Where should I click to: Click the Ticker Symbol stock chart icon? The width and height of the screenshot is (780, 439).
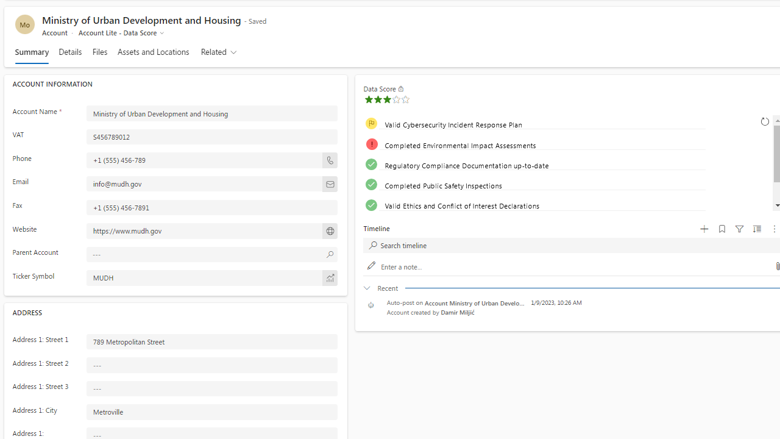(330, 278)
